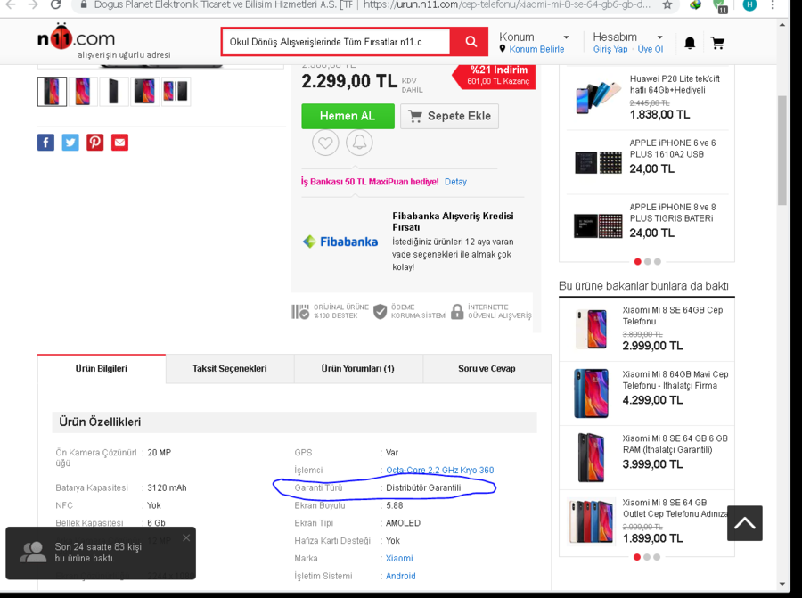802x598 pixels.
Task: Click 'Distribütör Garantili' value text
Action: 423,488
